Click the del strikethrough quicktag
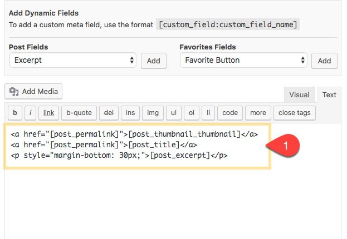The width and height of the screenshot is (347, 239). pos(108,113)
